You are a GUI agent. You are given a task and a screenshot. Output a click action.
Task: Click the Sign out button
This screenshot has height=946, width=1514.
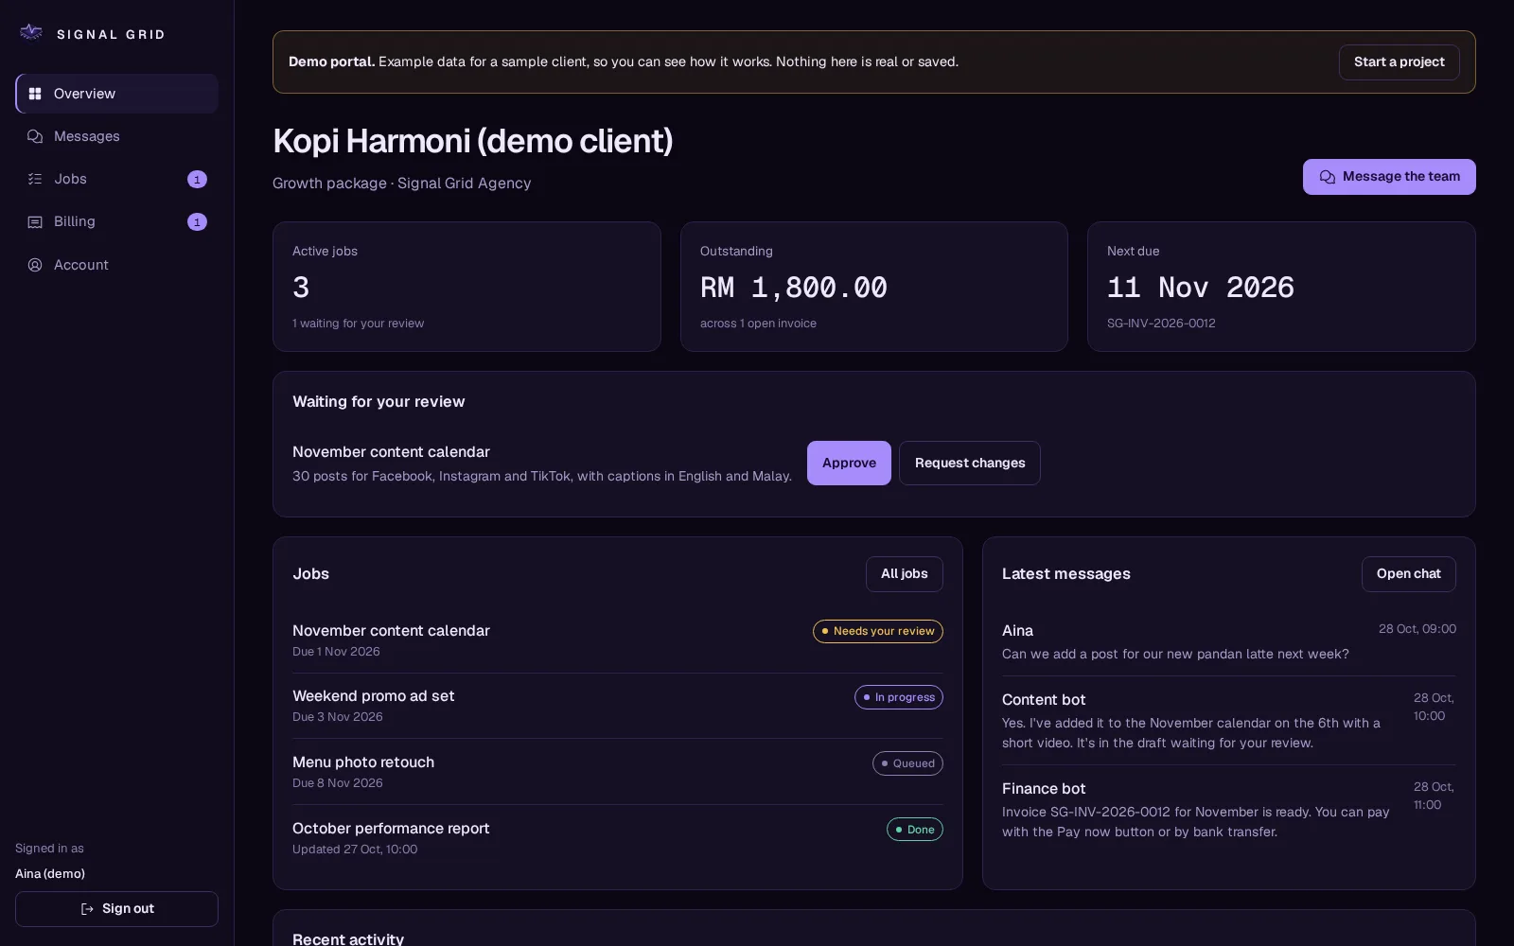[x=117, y=909]
